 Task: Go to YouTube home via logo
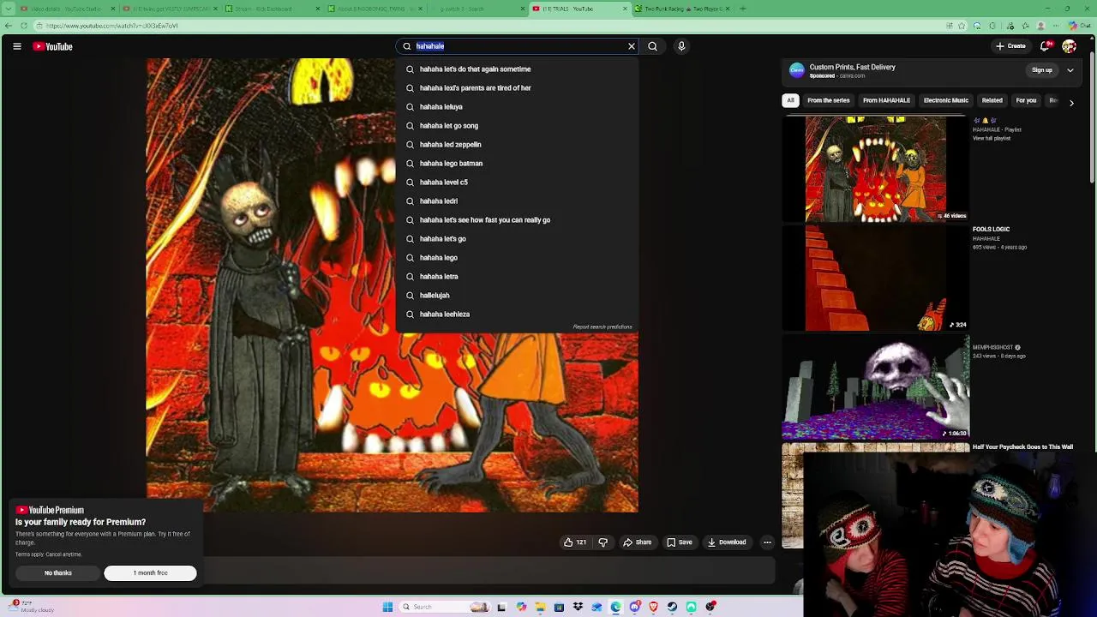(x=52, y=46)
